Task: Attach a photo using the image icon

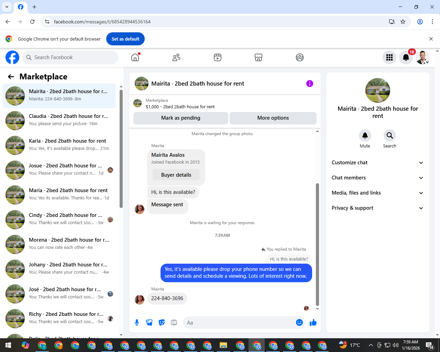Action: [149, 322]
